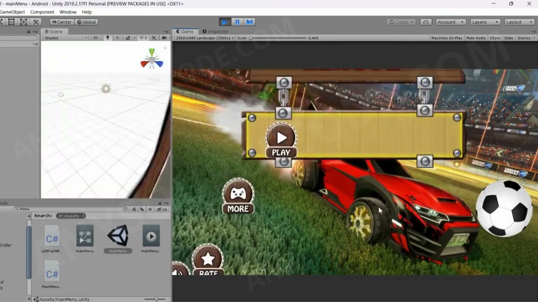Click the hierarchy panel lock icon
This screenshot has height=302, width=538.
point(29,31)
